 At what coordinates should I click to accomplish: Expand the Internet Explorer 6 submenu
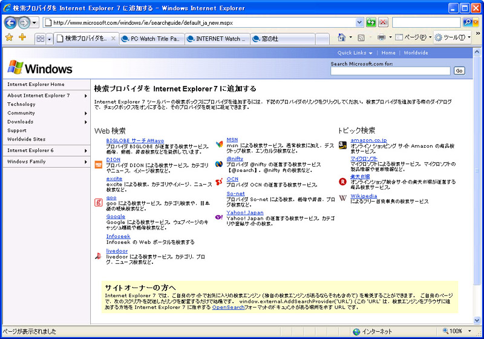86,151
